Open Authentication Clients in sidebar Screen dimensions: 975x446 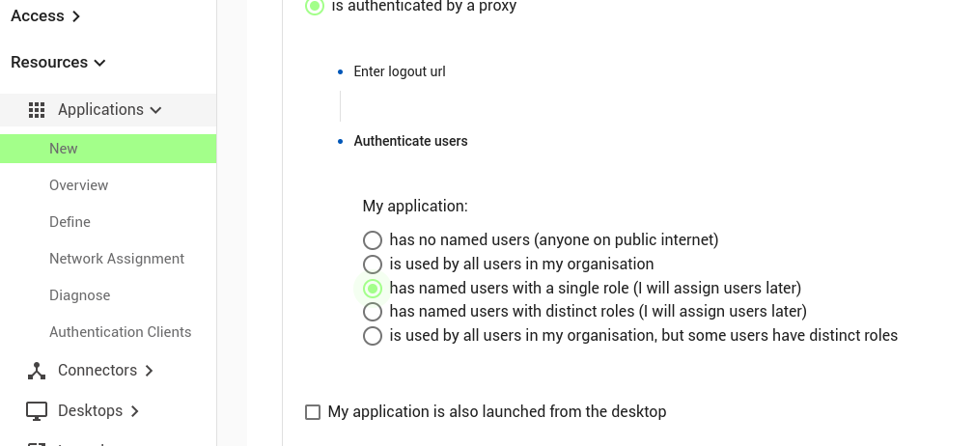click(x=120, y=332)
